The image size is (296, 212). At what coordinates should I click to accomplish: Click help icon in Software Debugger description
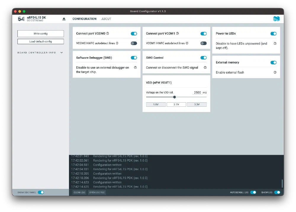tap(135, 68)
